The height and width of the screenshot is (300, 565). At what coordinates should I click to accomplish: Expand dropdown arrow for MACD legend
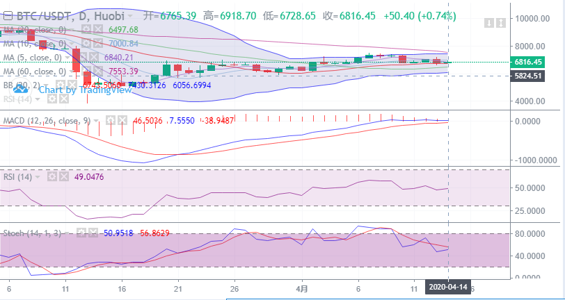pyautogui.click(x=97, y=121)
